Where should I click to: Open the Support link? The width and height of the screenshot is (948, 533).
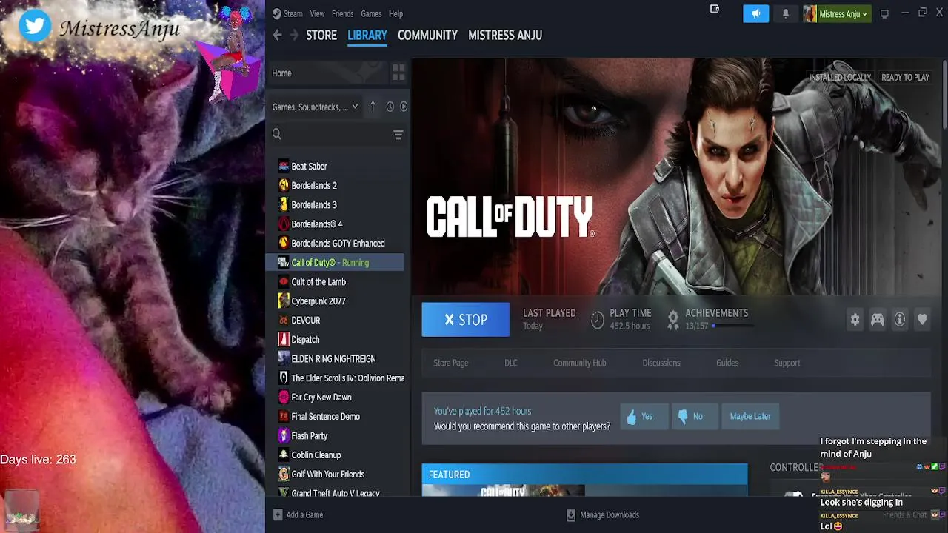[787, 363]
